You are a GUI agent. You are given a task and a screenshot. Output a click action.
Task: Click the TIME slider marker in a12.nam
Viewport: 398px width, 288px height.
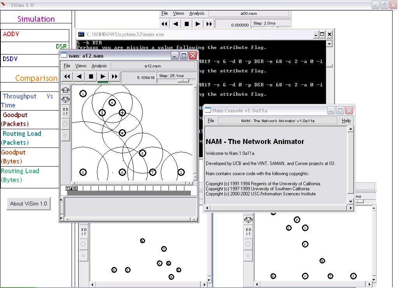(x=72, y=188)
